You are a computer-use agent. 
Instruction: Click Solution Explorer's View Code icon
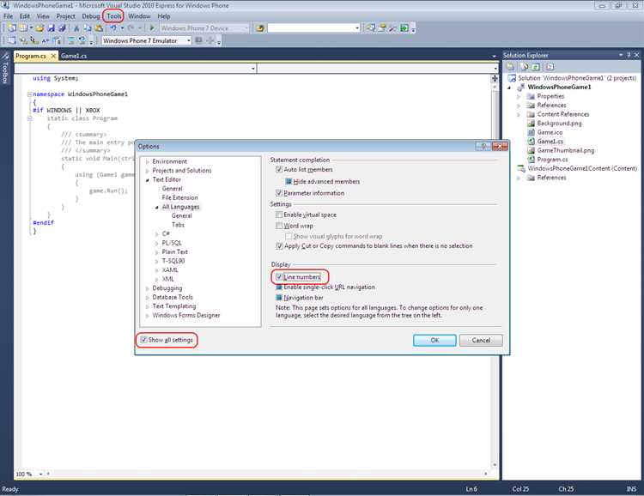click(550, 67)
